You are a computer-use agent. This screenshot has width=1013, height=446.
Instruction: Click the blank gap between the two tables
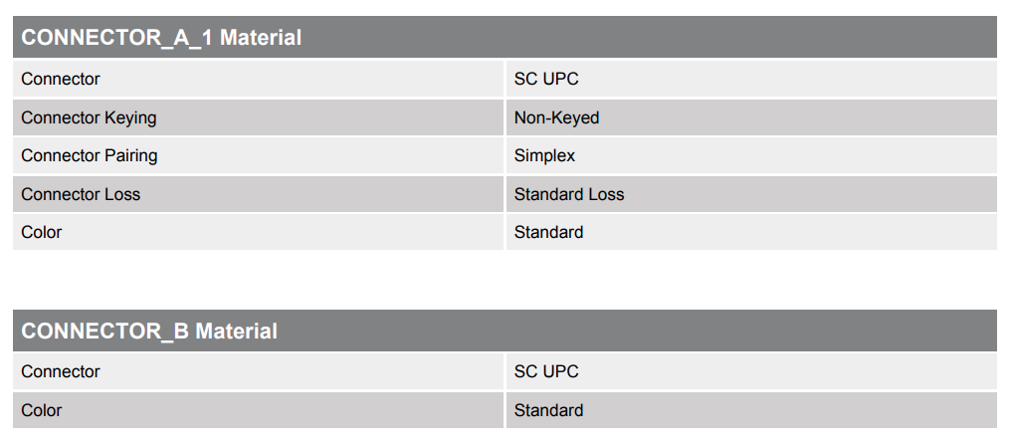pos(506,280)
